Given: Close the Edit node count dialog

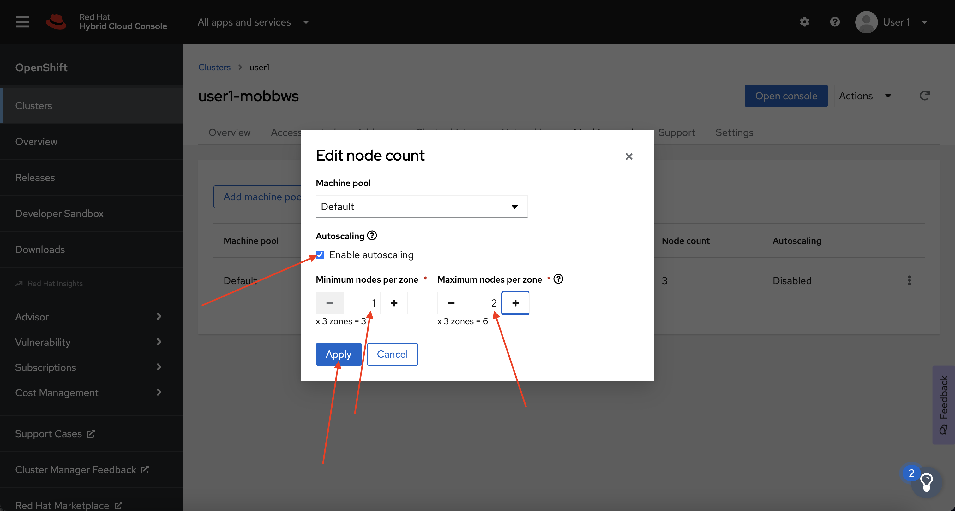Looking at the screenshot, I should tap(629, 157).
